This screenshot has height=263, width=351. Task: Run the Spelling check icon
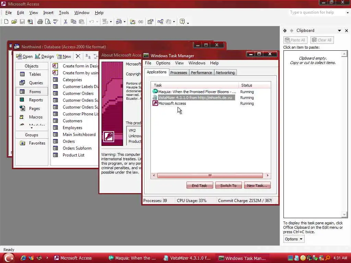coord(56,22)
